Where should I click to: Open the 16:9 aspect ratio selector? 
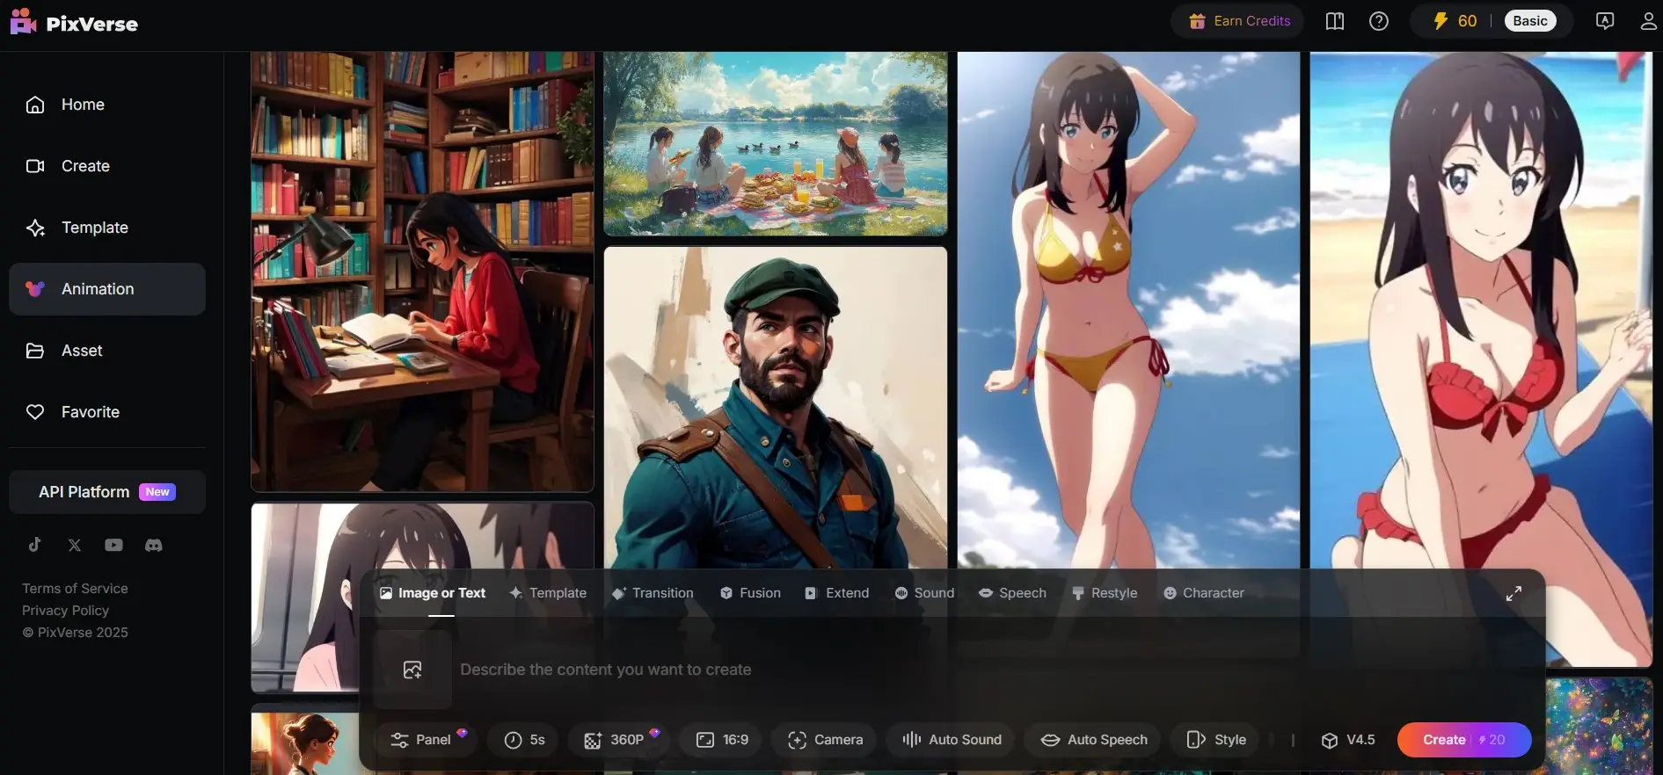point(722,740)
